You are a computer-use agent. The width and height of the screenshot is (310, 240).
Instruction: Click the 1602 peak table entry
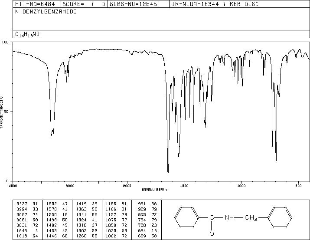click(x=57, y=204)
